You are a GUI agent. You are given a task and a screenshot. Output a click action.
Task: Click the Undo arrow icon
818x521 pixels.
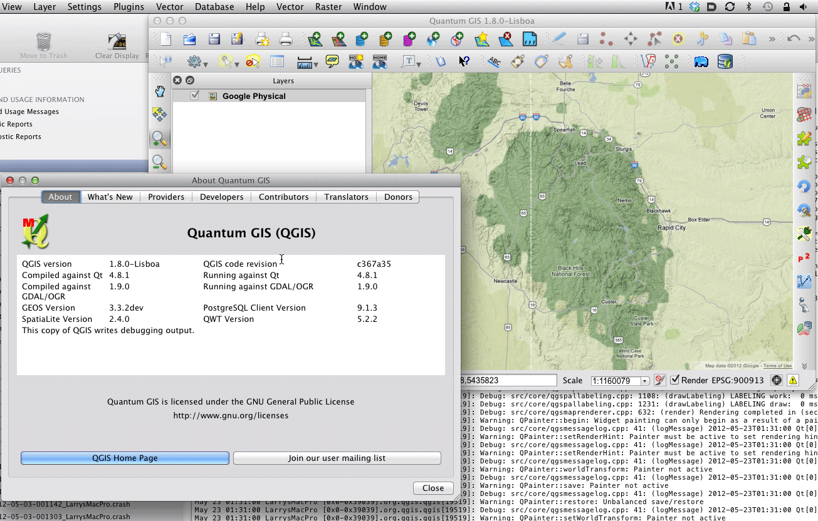coord(794,39)
